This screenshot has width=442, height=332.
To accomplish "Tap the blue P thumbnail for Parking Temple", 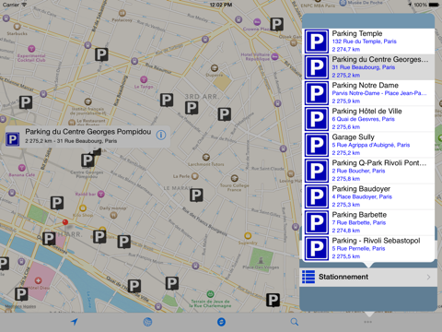I will (x=317, y=41).
